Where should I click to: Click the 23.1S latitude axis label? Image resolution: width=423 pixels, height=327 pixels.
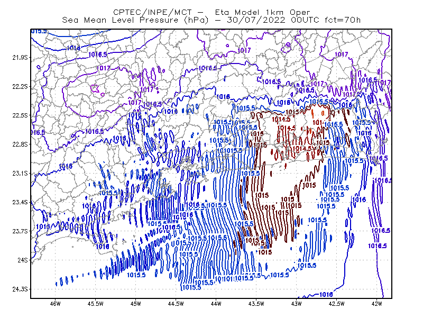click(x=20, y=173)
